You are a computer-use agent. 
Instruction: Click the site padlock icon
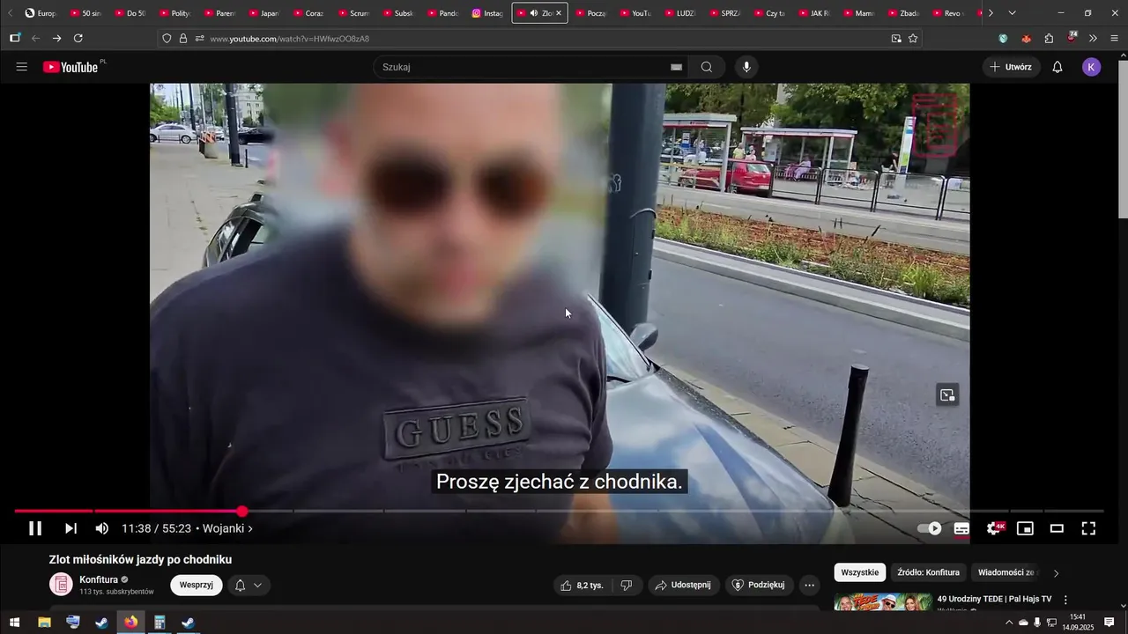pos(183,39)
